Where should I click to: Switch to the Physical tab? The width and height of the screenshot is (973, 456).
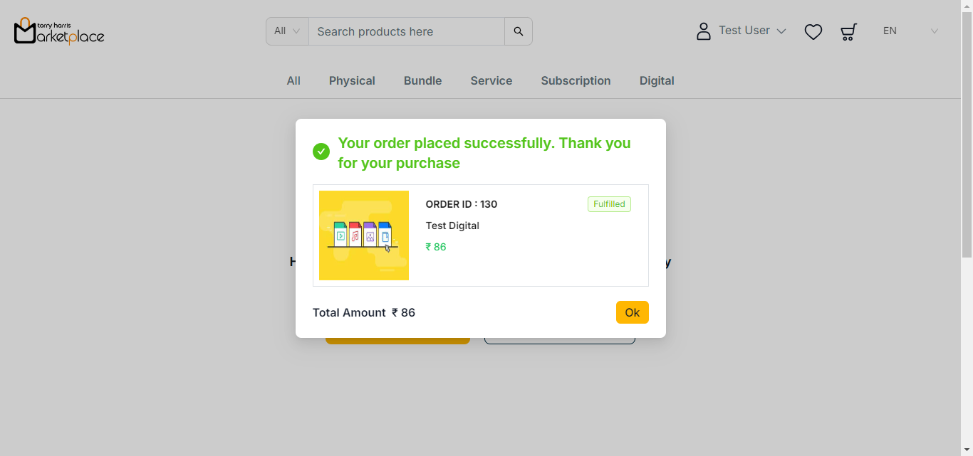352,81
